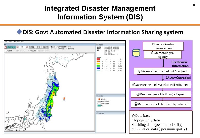
Task: Enable the スケール scale checkbox
Action: pyautogui.click(x=67, y=47)
